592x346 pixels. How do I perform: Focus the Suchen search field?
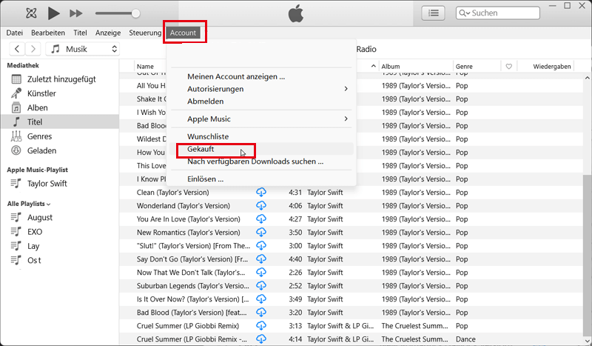pyautogui.click(x=497, y=13)
